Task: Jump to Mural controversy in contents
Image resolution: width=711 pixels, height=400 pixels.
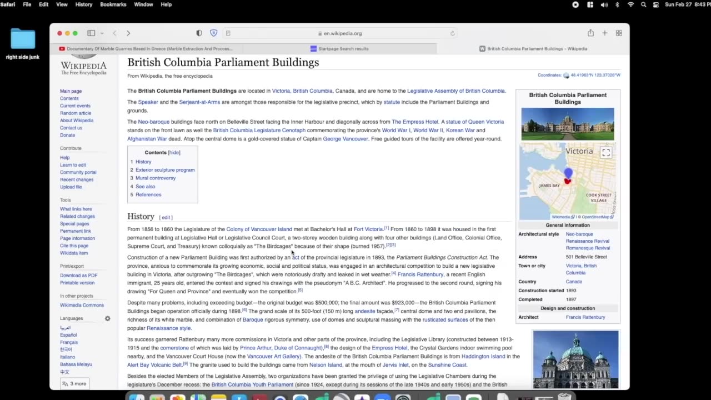Action: [156, 178]
